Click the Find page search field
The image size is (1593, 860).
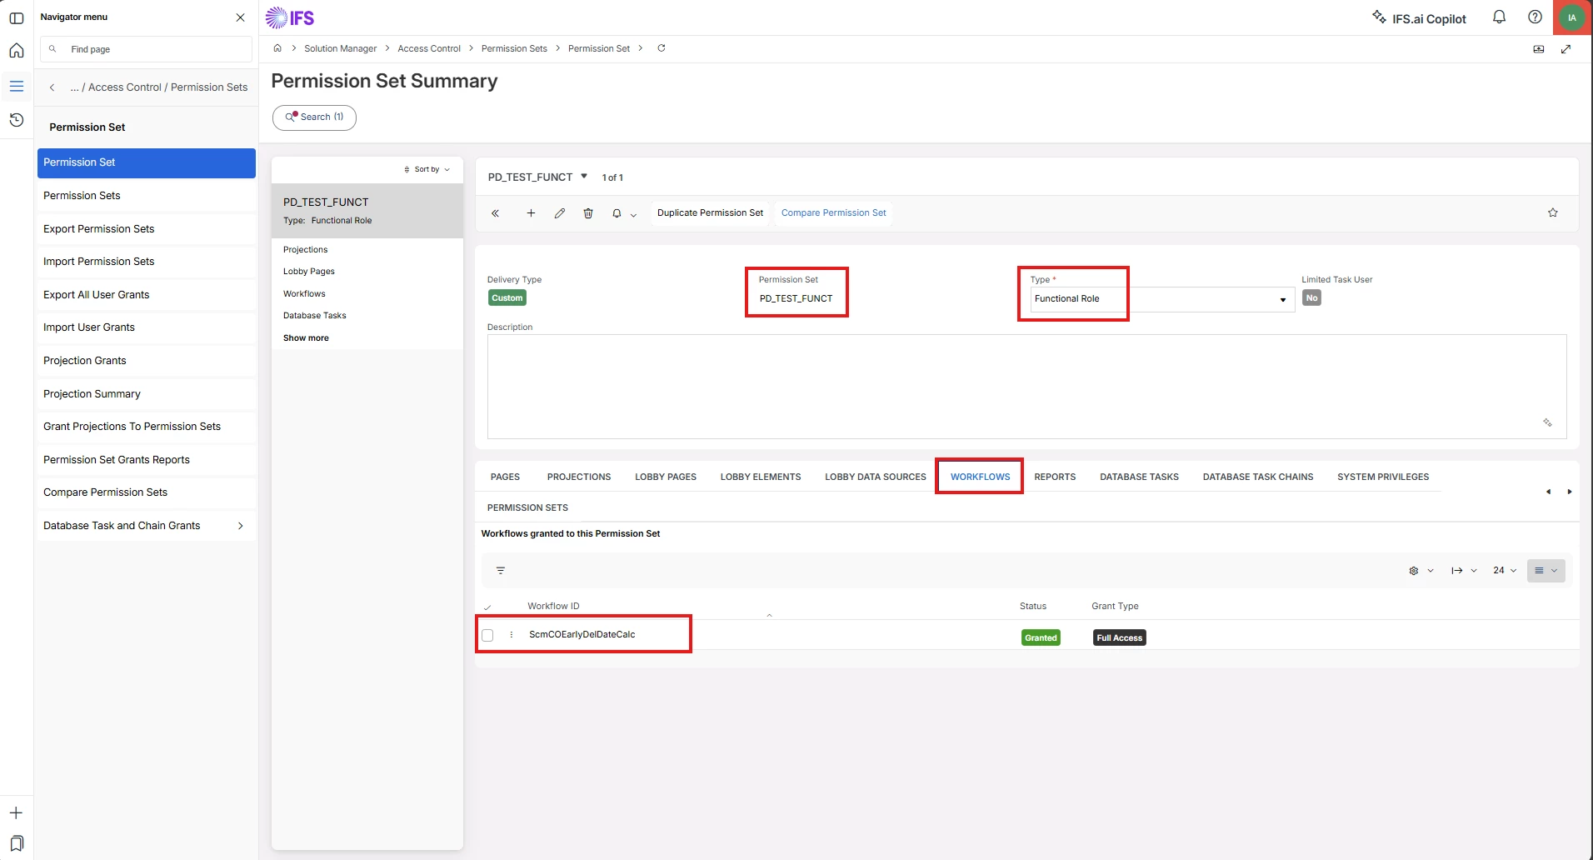tap(146, 49)
